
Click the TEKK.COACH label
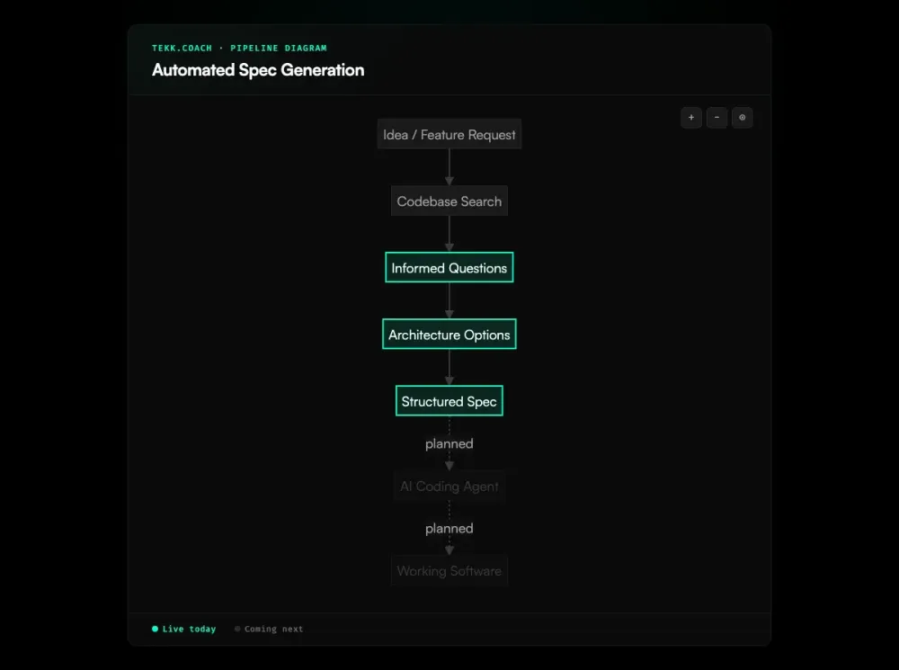[182, 48]
